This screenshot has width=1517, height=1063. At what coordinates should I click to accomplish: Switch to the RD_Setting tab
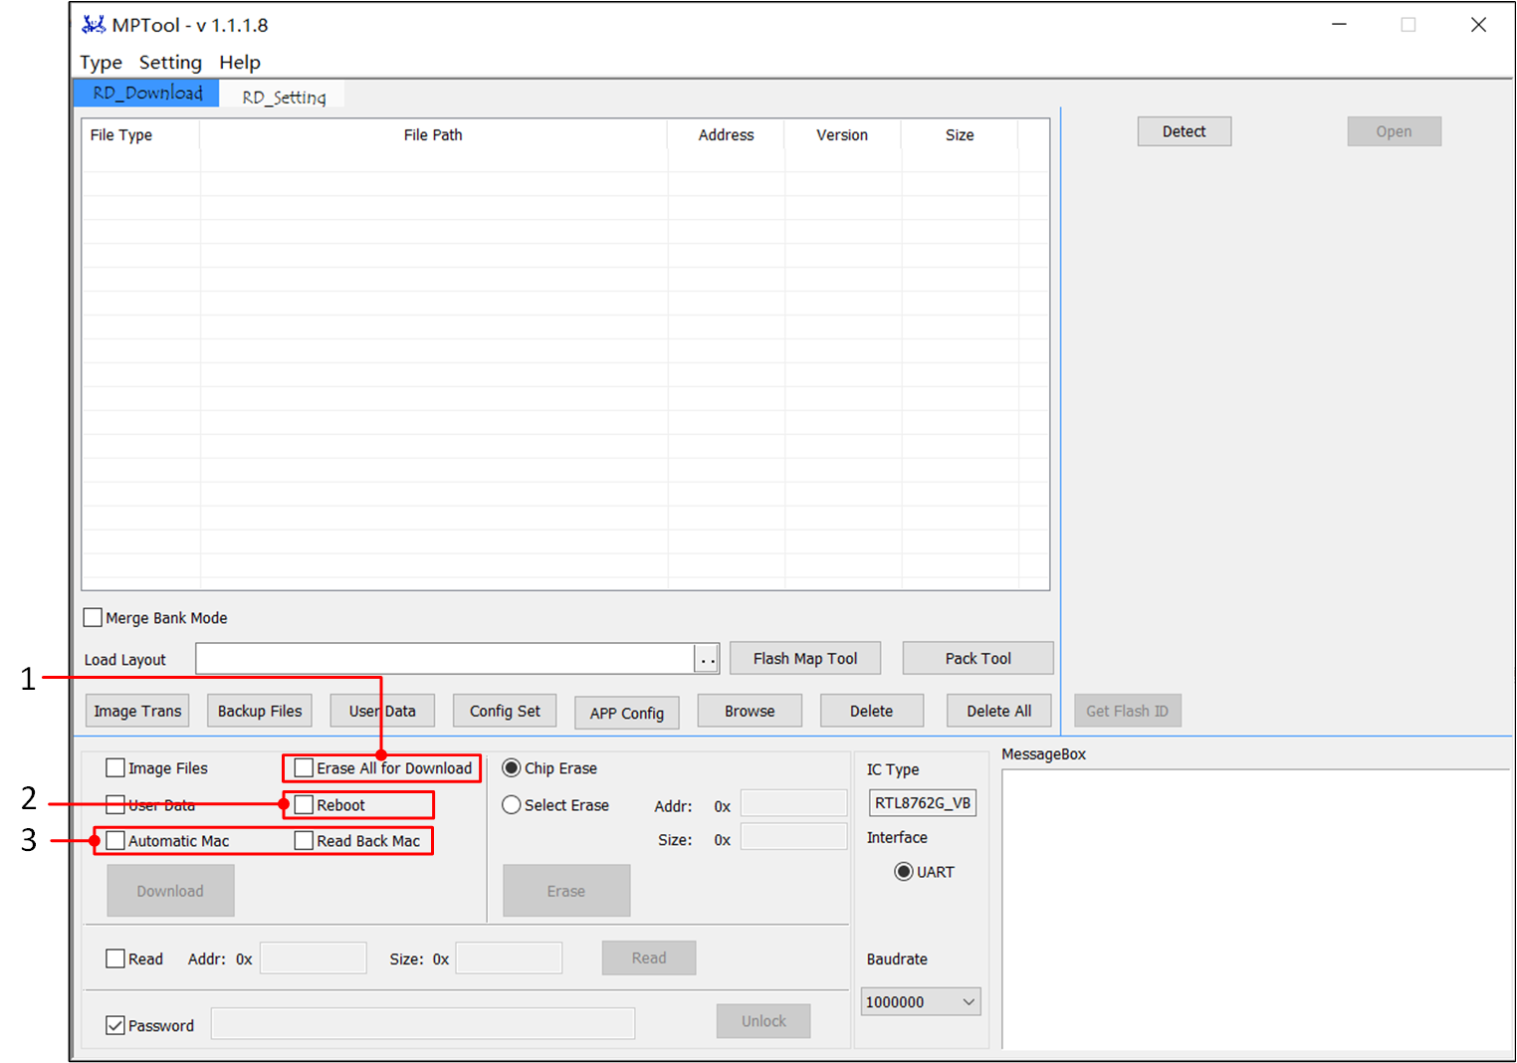[x=284, y=97]
